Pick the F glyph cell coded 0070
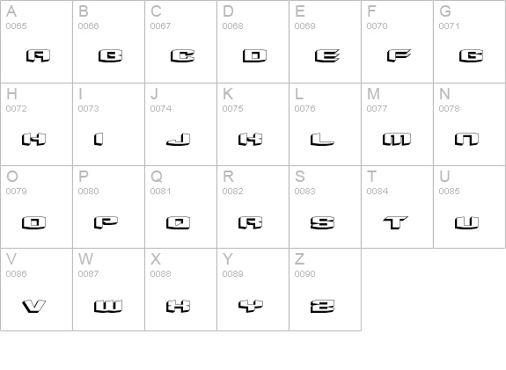The width and height of the screenshot is (506, 370). (397, 41)
